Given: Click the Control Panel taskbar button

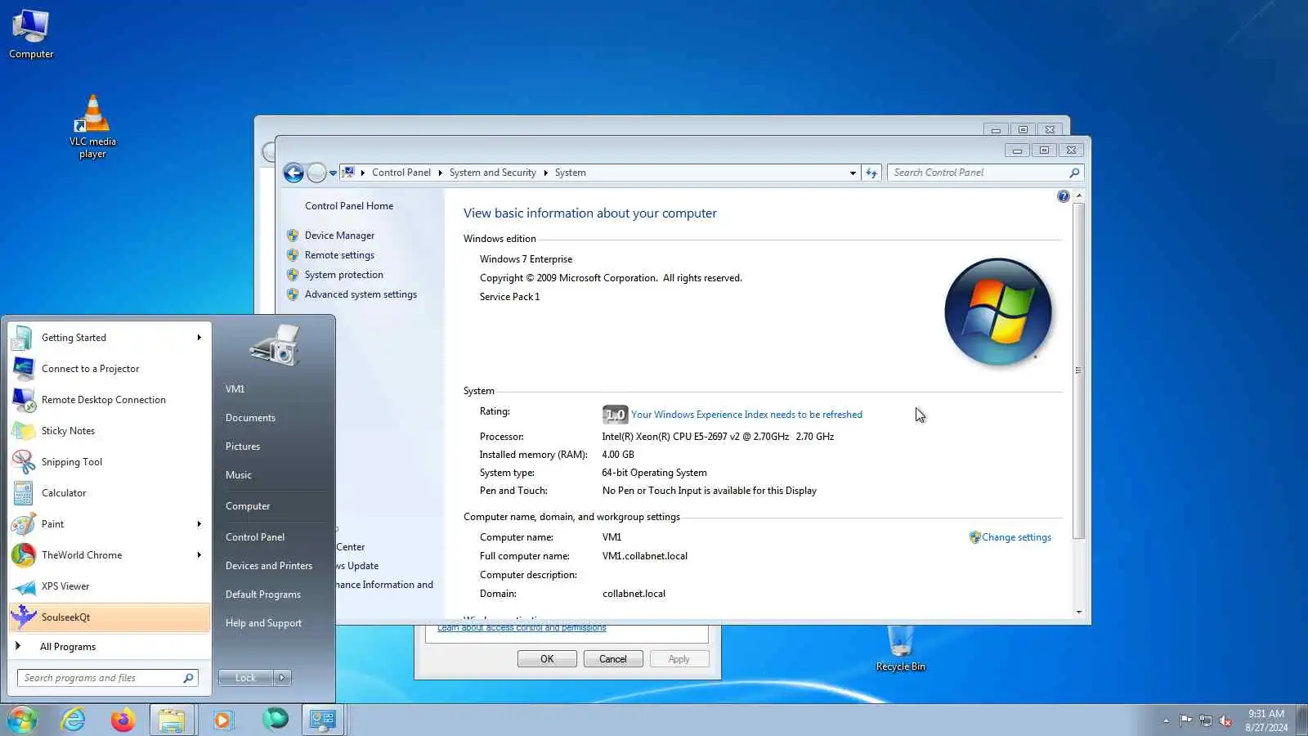Looking at the screenshot, I should pos(323,720).
